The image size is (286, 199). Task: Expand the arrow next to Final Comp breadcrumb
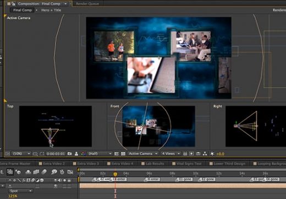pos(36,10)
